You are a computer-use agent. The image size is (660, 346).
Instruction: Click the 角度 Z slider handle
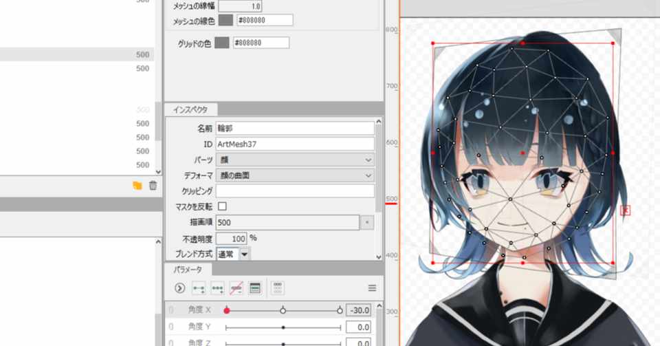coord(283,343)
